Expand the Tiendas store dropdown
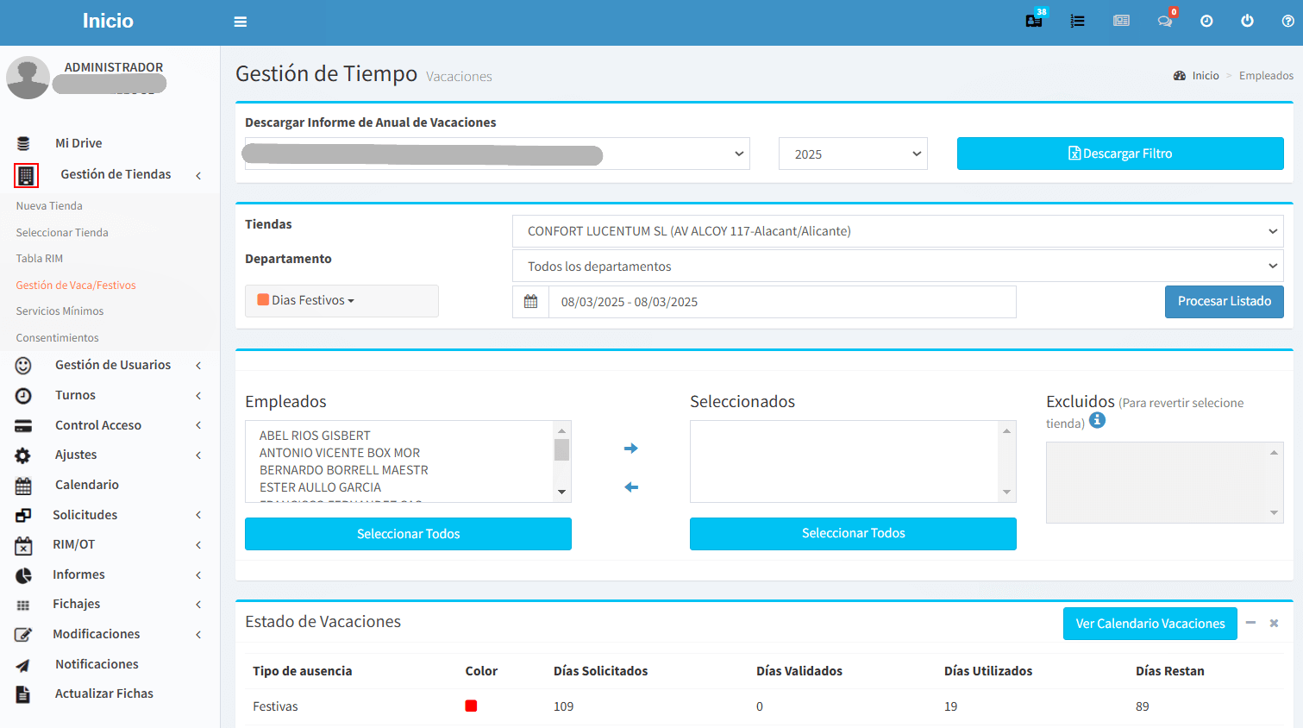The height and width of the screenshot is (728, 1303). [897, 231]
